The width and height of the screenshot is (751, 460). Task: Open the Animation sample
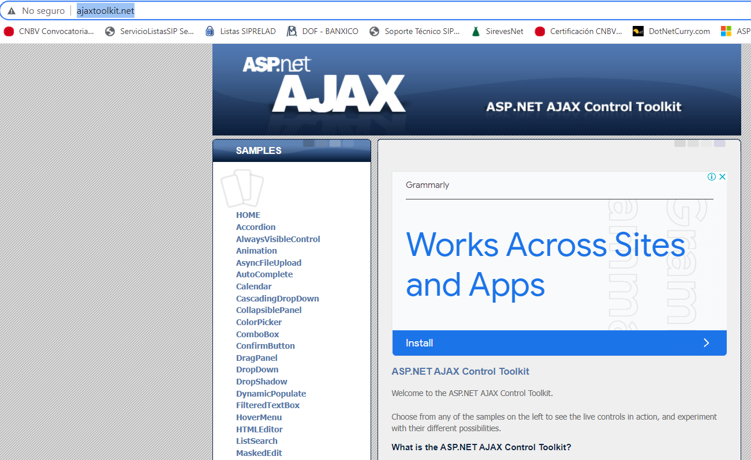pos(256,251)
